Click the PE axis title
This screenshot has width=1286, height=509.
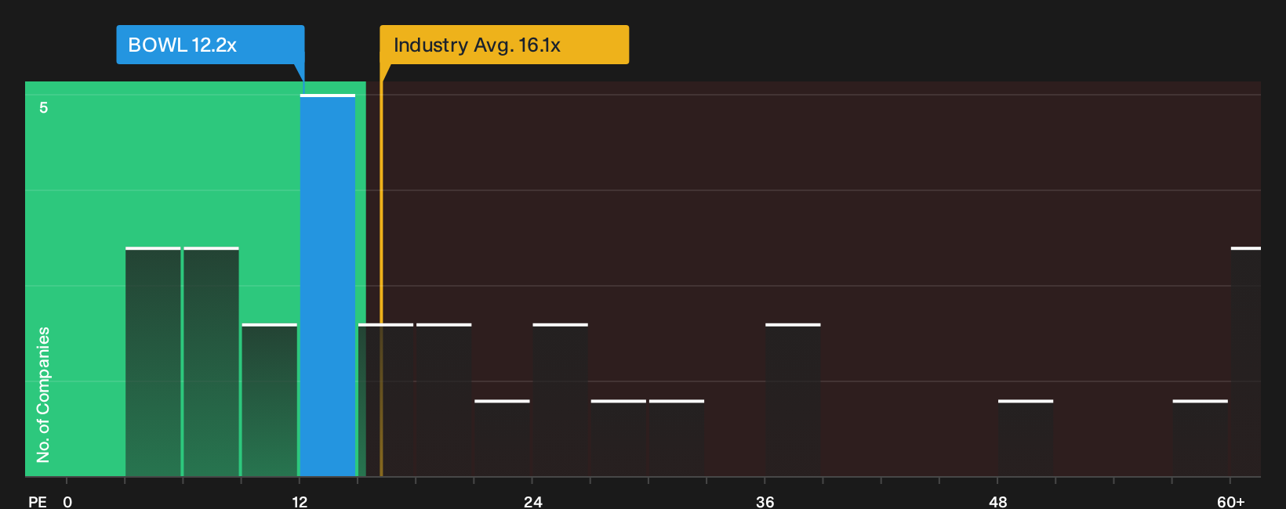point(38,501)
